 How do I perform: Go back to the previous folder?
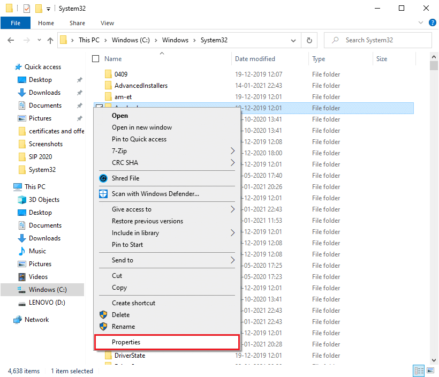coord(11,40)
